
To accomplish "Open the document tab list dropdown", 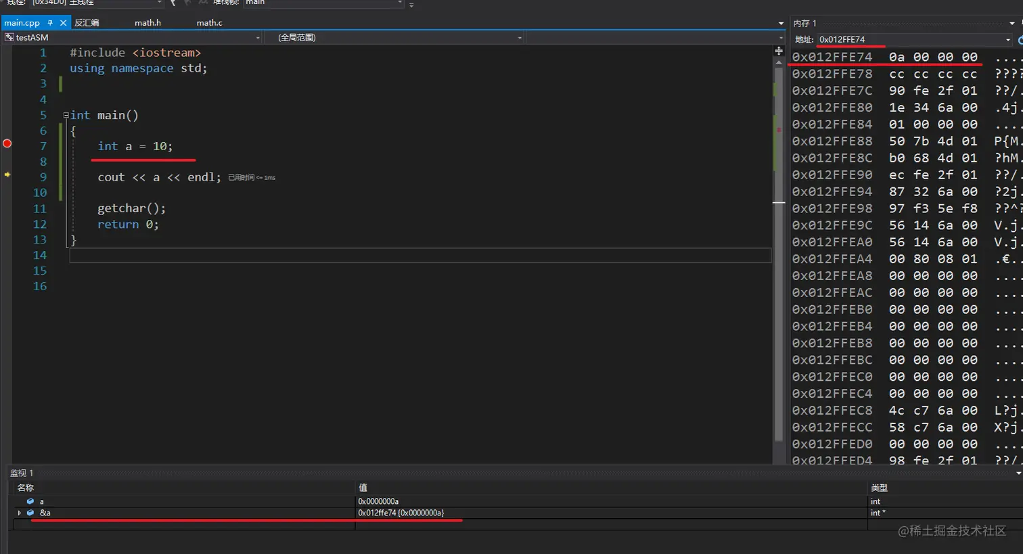I will (781, 23).
